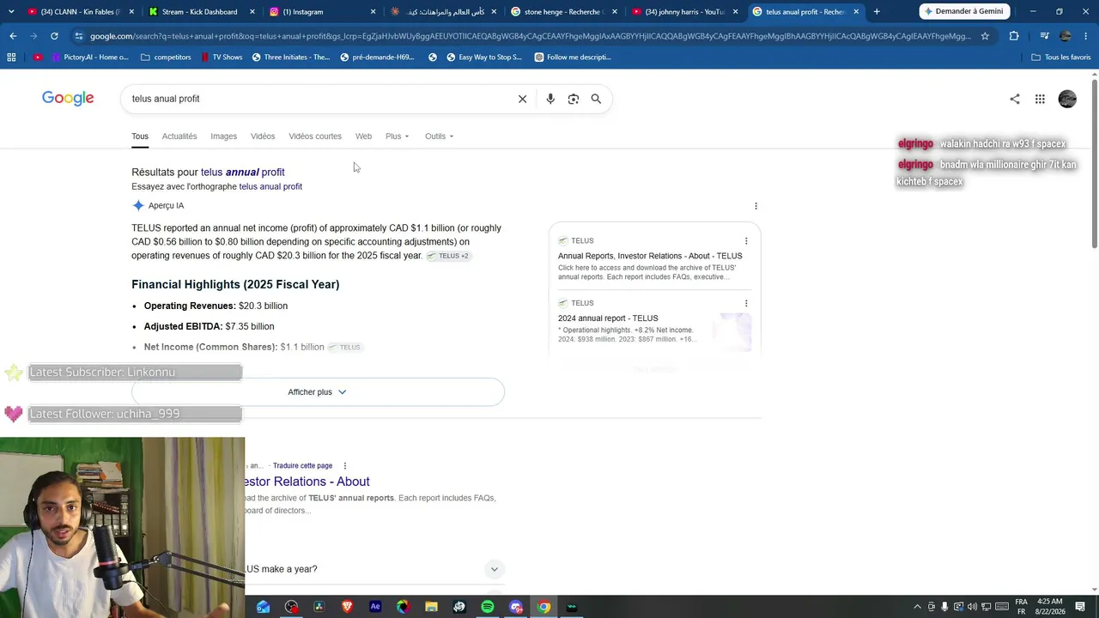Click the Demander à Gemini button
The height and width of the screenshot is (618, 1099).
[964, 12]
